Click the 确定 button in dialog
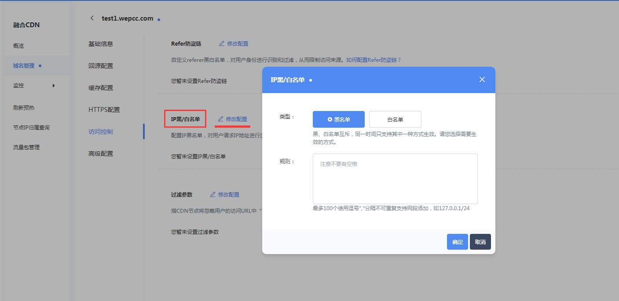The height and width of the screenshot is (301, 619). click(457, 242)
